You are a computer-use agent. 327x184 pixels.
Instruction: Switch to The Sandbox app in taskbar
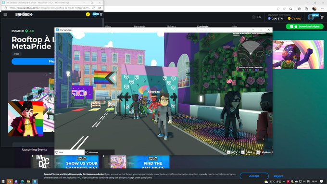coord(35,182)
